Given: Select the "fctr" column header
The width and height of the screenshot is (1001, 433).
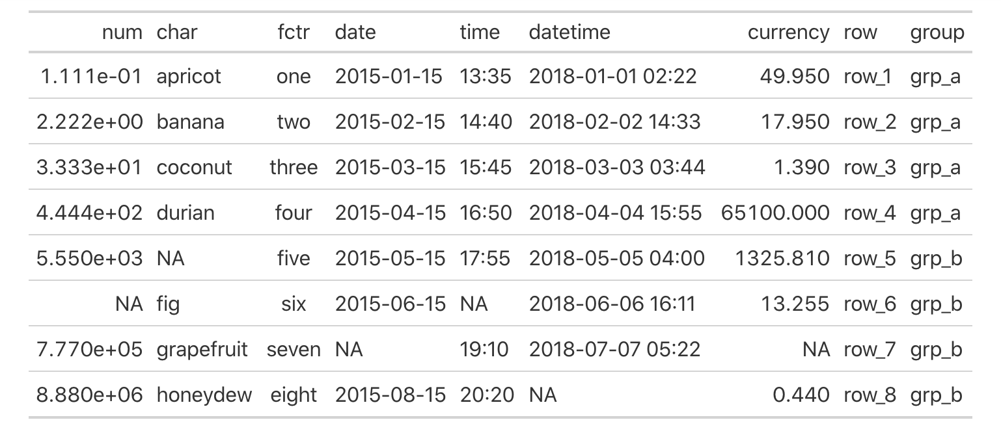Looking at the screenshot, I should pyautogui.click(x=294, y=33).
